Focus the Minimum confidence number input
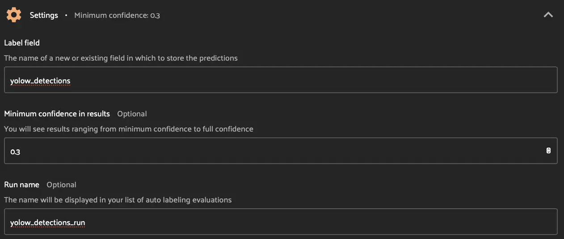This screenshot has width=564, height=239. click(x=268, y=151)
